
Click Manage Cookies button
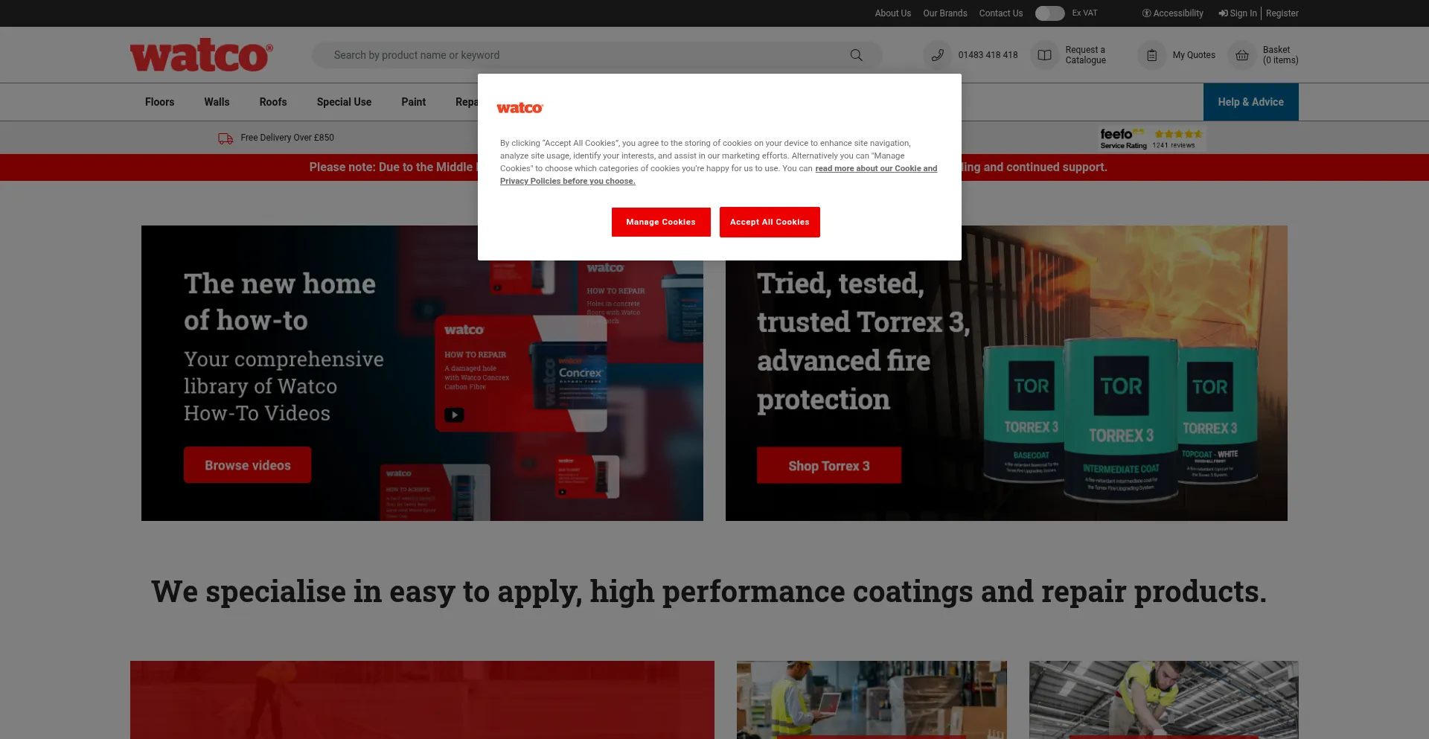click(x=661, y=222)
